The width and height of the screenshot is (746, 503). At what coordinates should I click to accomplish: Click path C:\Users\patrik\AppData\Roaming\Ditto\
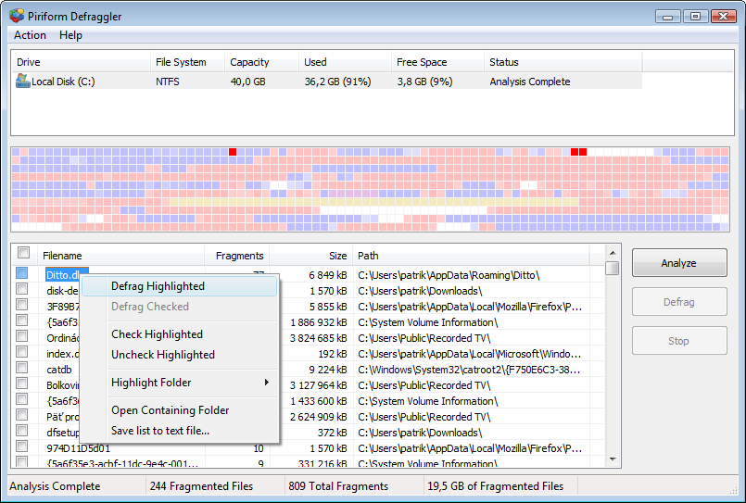tap(449, 275)
